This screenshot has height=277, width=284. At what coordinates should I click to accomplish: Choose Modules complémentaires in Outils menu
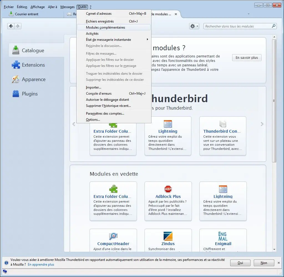(114, 27)
